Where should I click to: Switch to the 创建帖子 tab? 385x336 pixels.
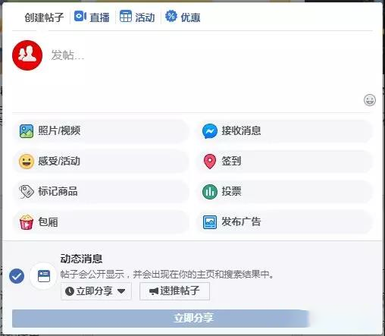[x=44, y=17]
